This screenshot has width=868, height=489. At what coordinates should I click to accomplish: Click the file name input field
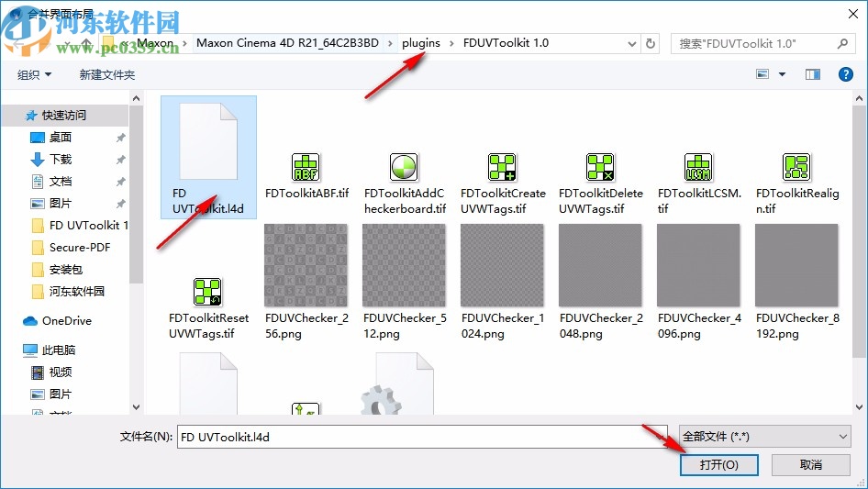tap(422, 437)
